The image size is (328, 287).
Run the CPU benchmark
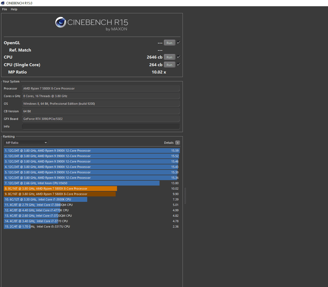[170, 57]
